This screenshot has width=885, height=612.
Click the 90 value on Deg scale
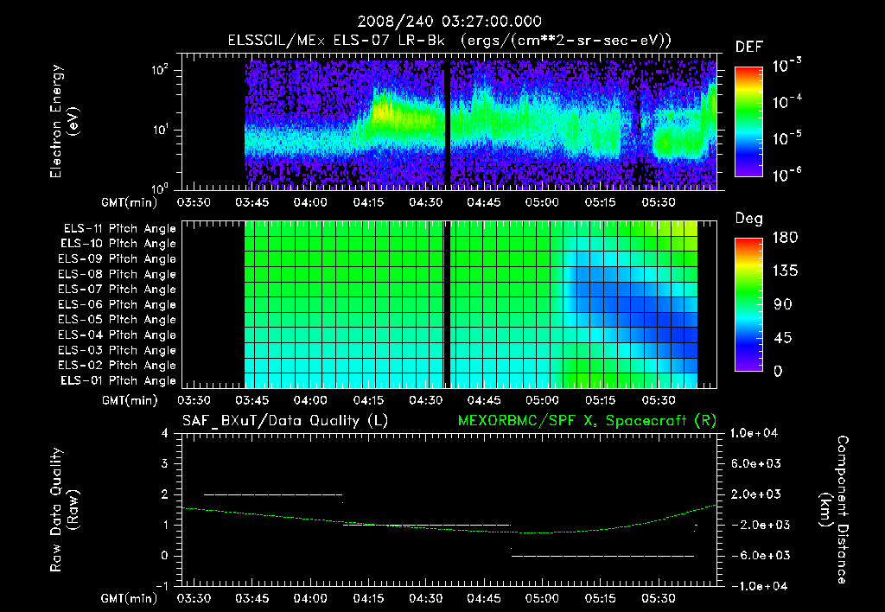[782, 305]
